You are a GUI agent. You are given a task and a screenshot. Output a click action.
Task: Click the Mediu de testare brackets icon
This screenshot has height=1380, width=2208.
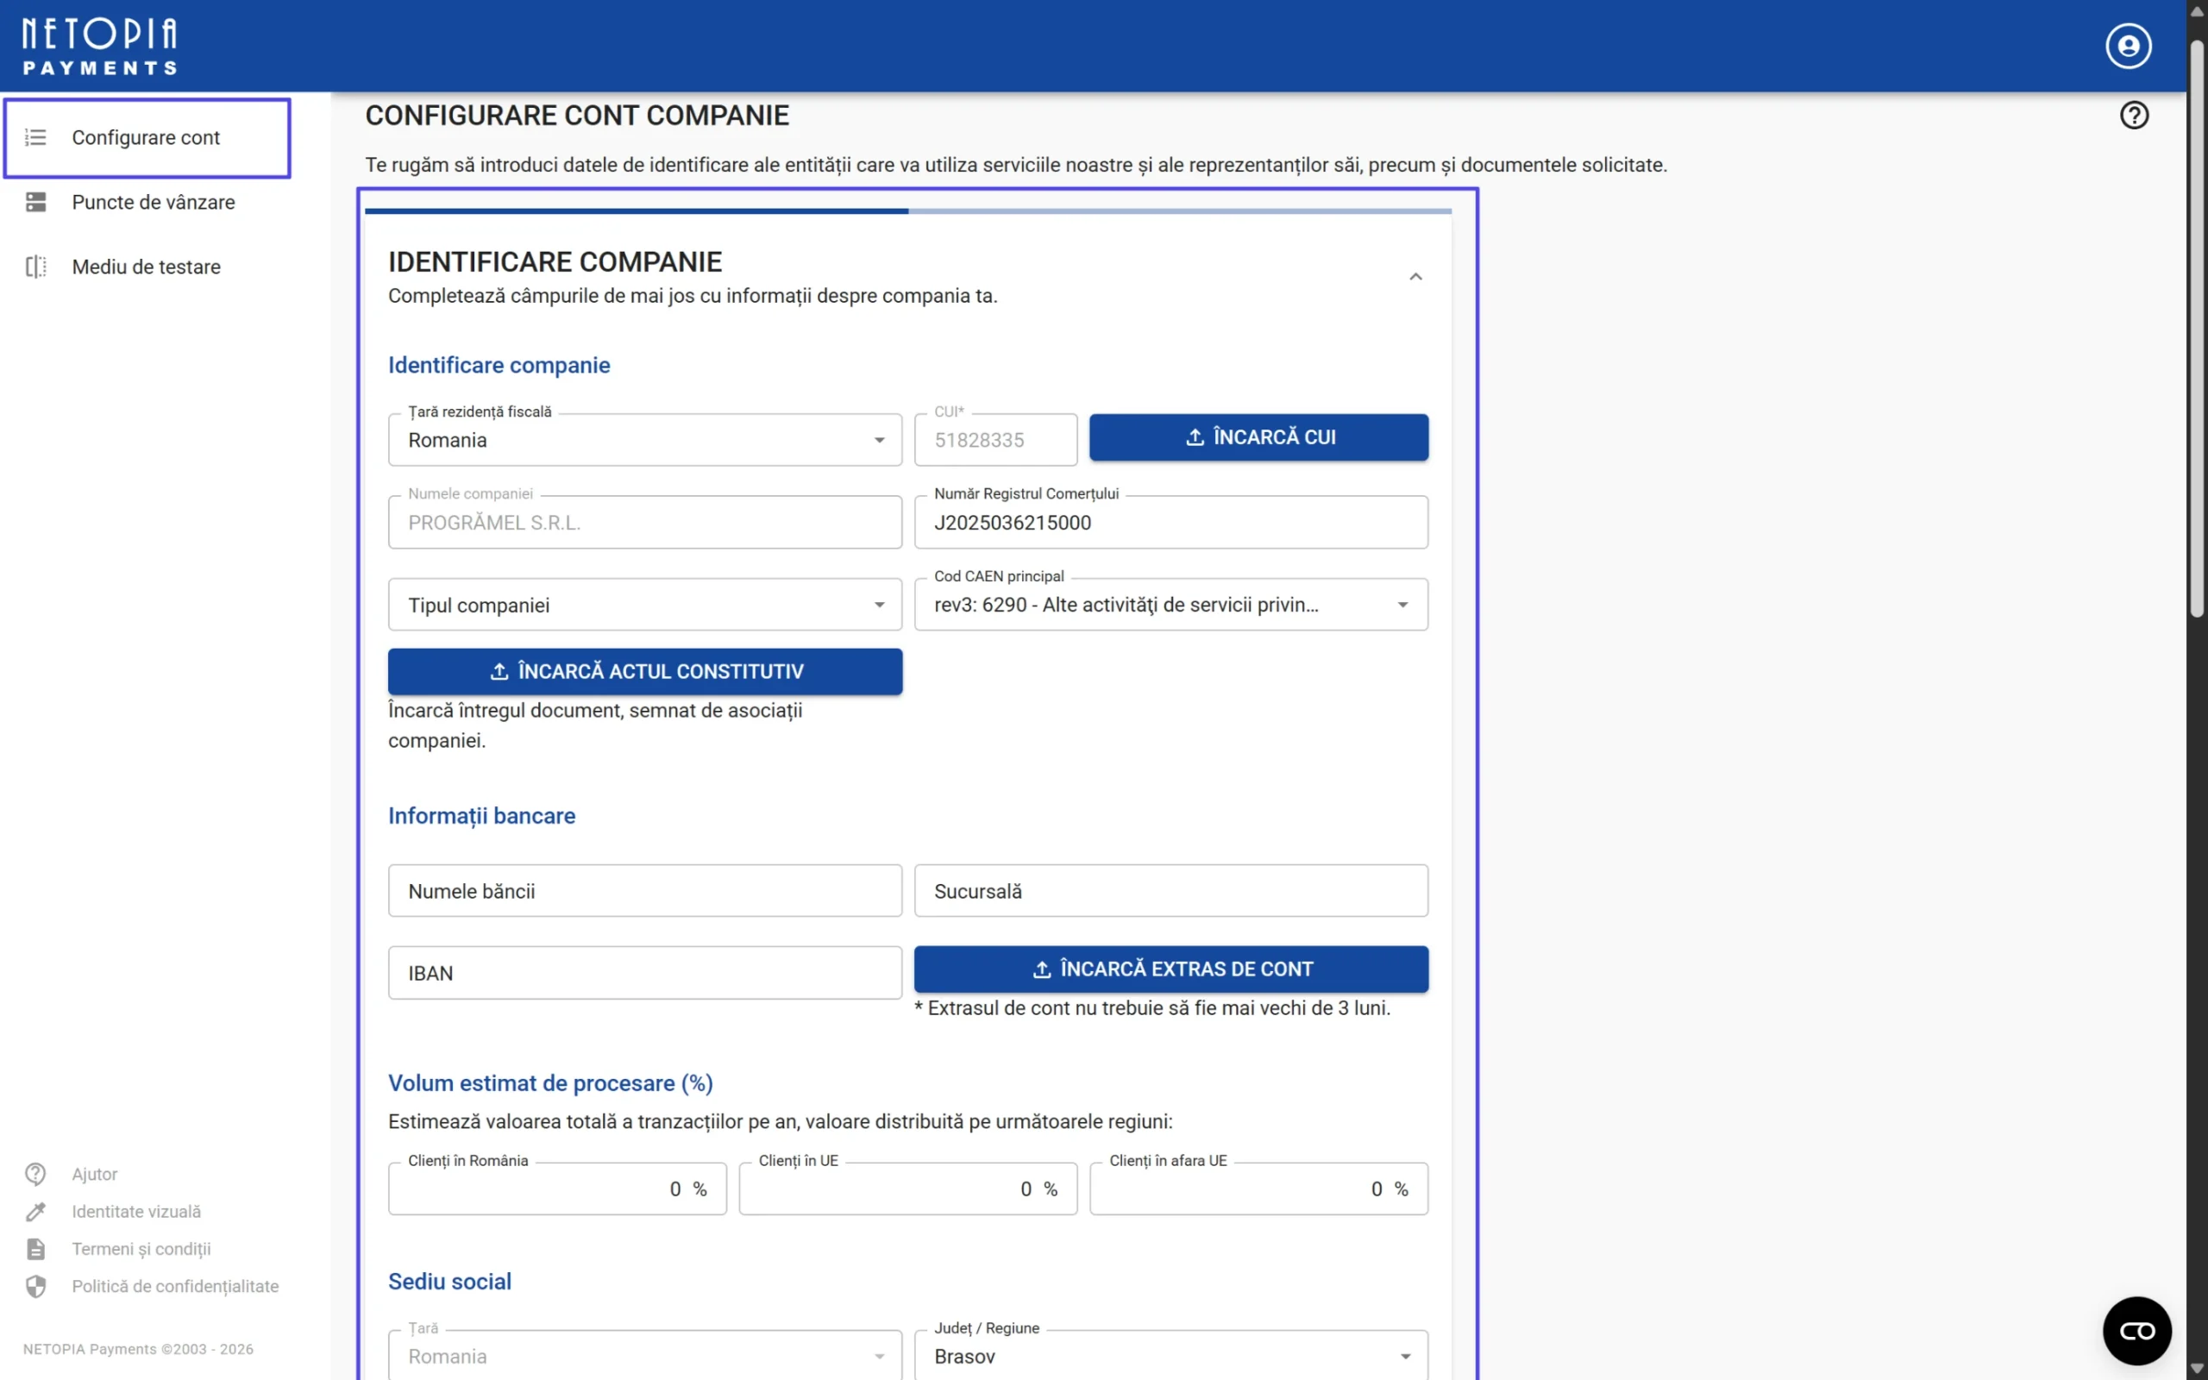tap(35, 267)
